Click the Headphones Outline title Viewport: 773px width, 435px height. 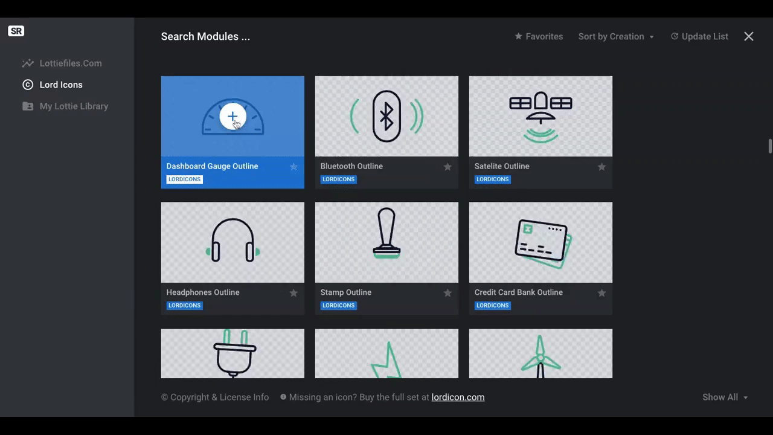click(x=203, y=292)
